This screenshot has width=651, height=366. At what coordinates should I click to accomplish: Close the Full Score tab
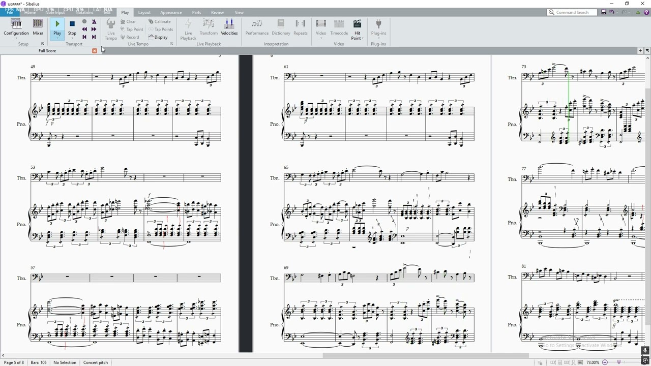95,51
